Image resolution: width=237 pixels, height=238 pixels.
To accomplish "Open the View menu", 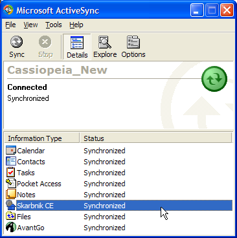I will pos(30,25).
